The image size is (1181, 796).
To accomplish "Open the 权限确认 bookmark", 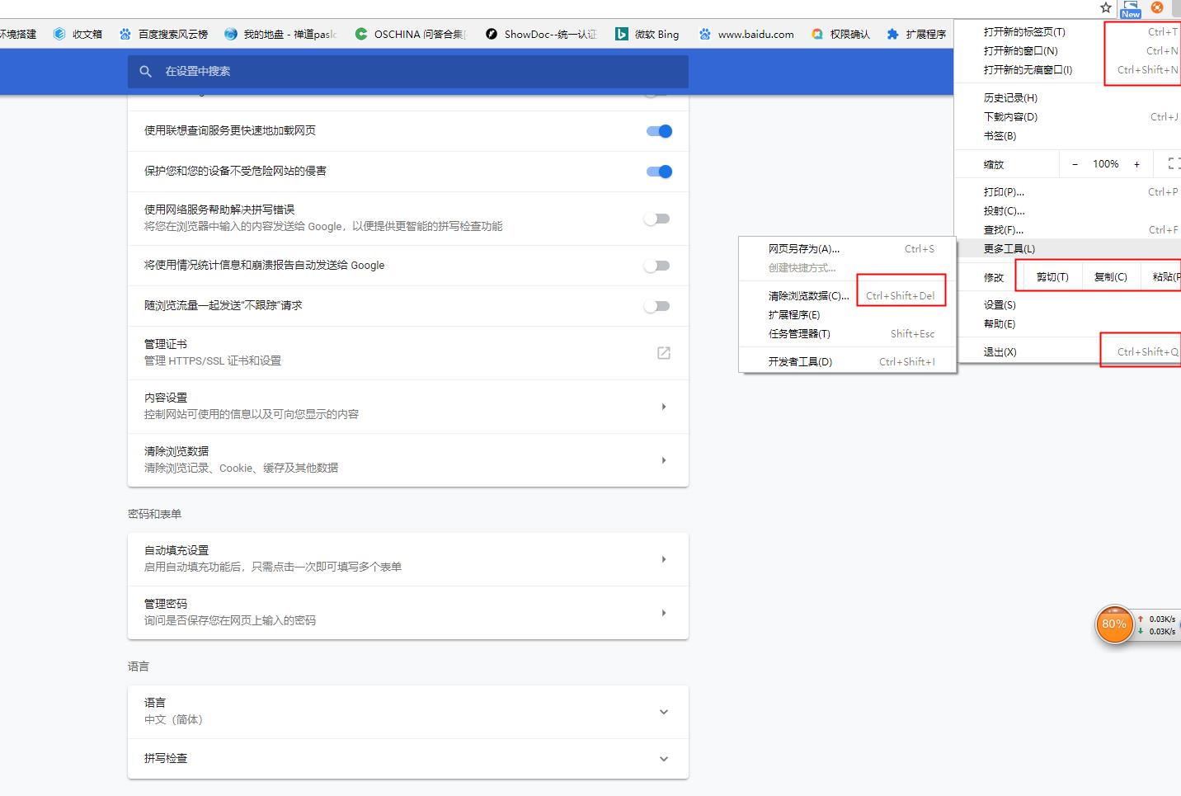I will coord(840,34).
